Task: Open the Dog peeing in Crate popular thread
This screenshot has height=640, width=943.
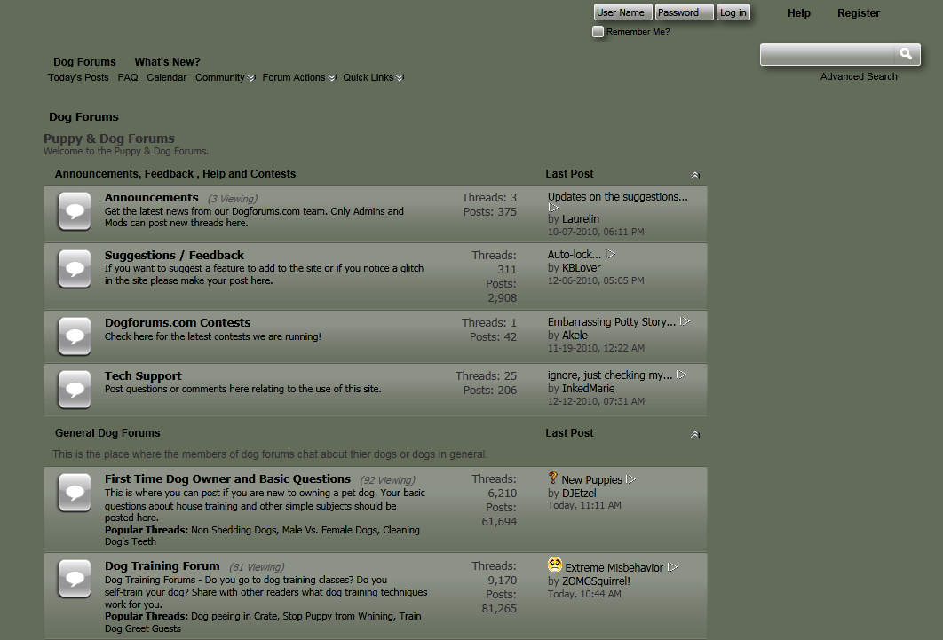Action: [x=234, y=616]
